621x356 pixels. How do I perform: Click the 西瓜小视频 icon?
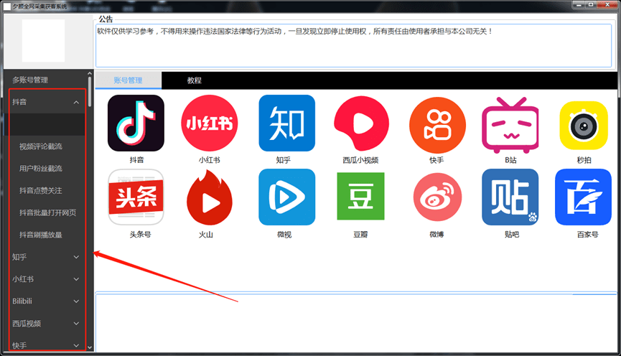pyautogui.click(x=361, y=124)
